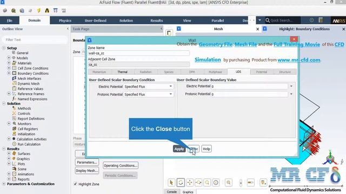The width and height of the screenshot is (346, 194).
Task: Click the Display Mesh... button
Action: [x=86, y=170]
